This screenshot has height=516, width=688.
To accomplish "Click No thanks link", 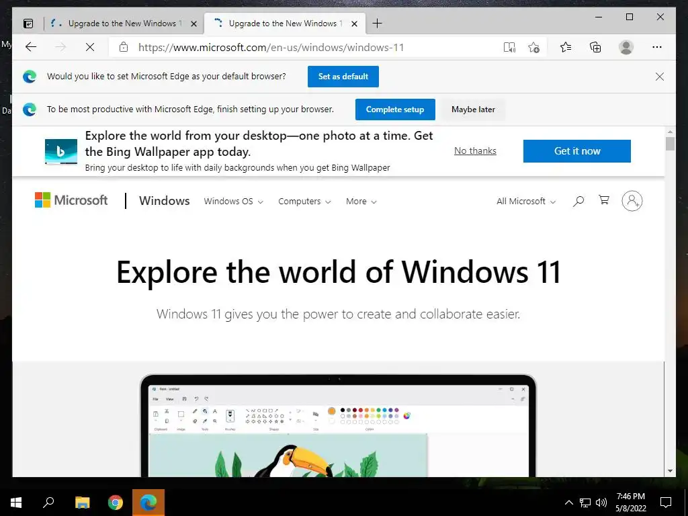I will point(475,151).
